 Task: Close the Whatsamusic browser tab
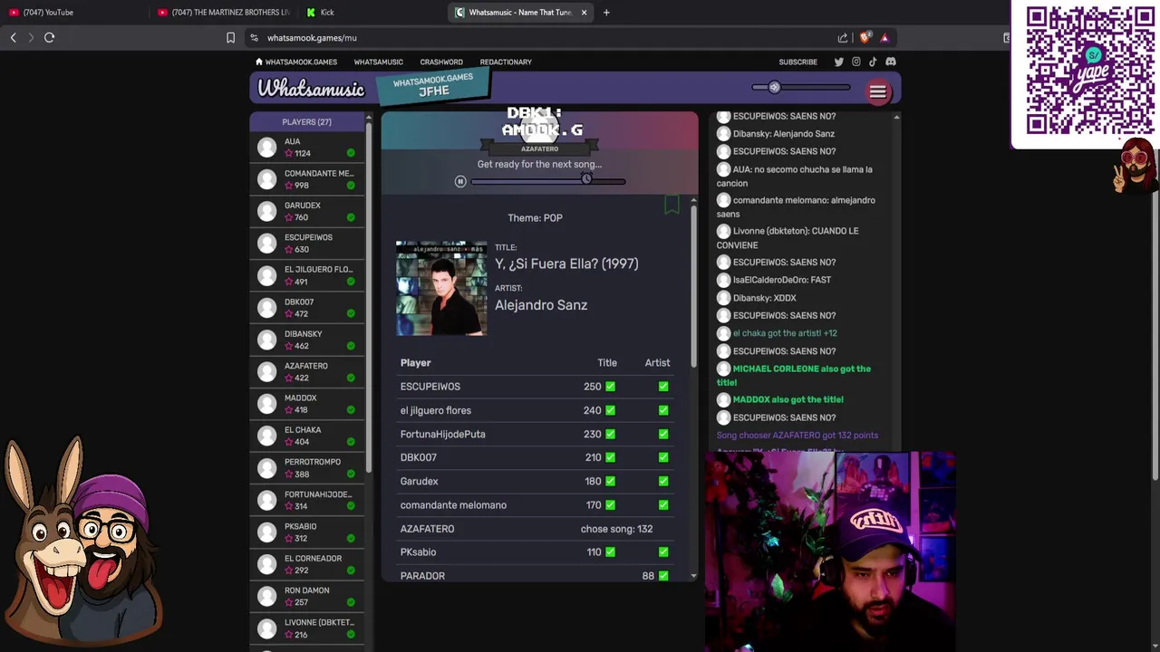(x=584, y=13)
